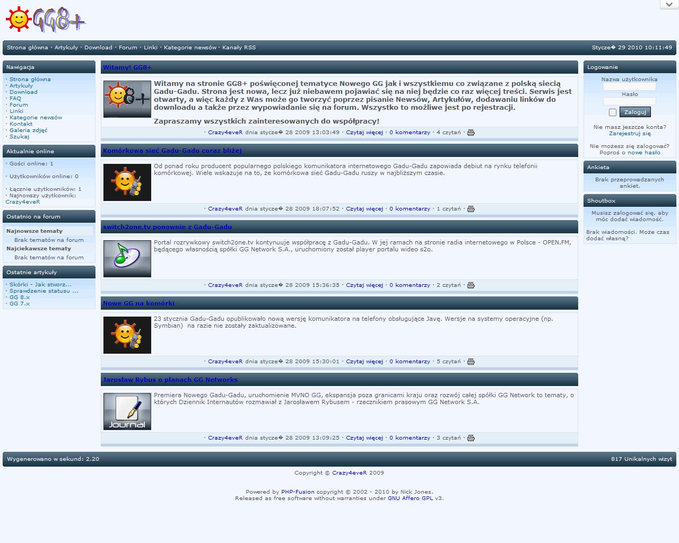
Task: Toggle the remember-me checkbox by Zaloguj
Action: click(613, 112)
